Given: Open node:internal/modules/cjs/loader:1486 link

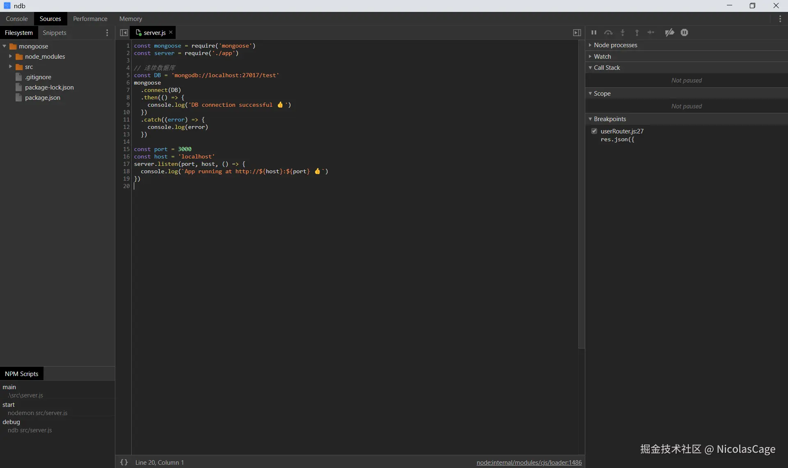Looking at the screenshot, I should tap(529, 462).
